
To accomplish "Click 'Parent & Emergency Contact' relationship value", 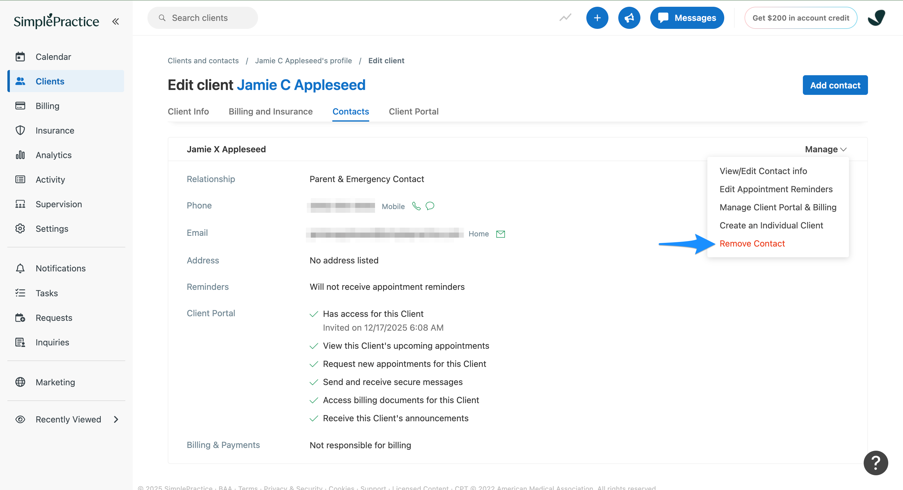I will [x=367, y=179].
